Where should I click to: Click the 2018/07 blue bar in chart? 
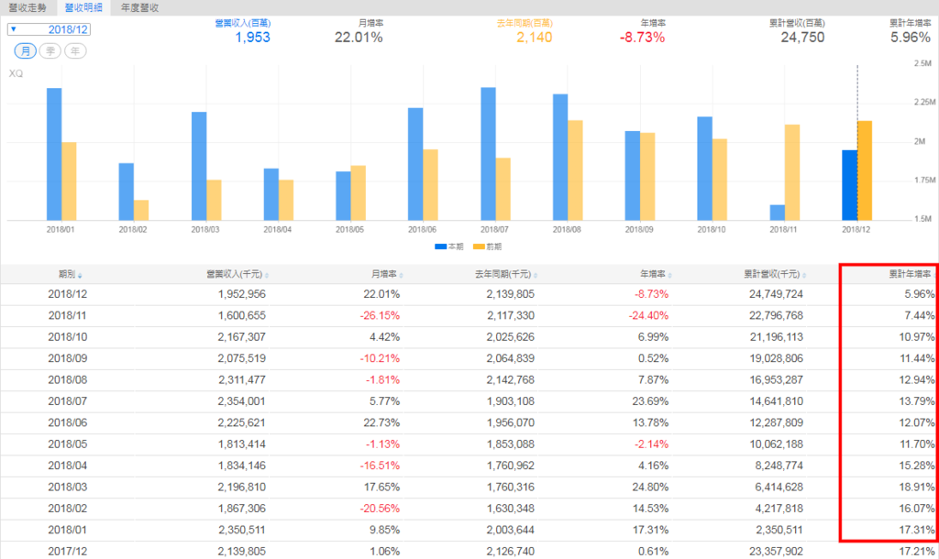tap(488, 154)
